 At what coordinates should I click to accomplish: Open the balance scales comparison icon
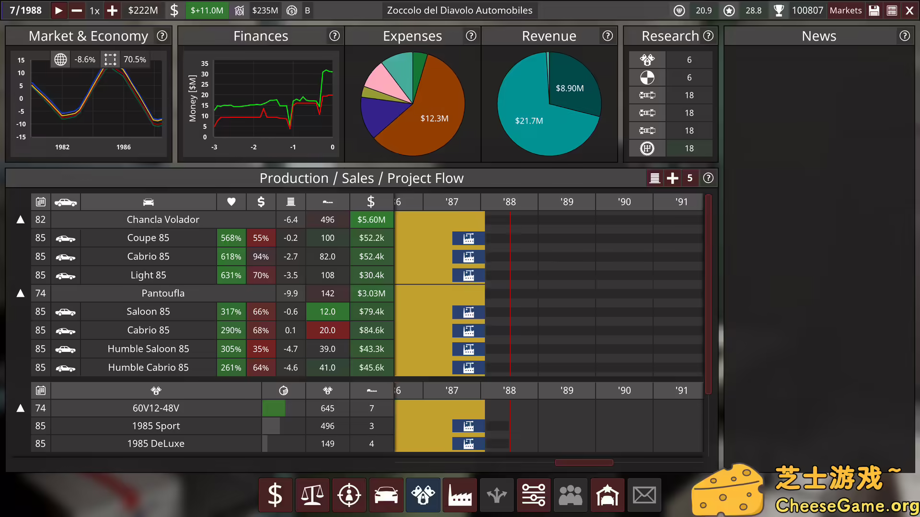(x=312, y=495)
